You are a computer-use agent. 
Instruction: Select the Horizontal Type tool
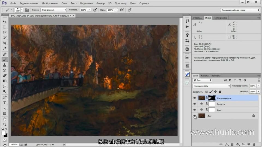[5, 103]
